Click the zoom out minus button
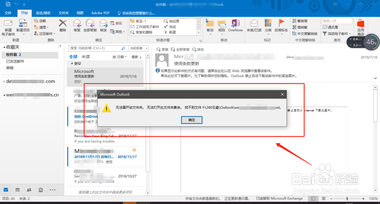380x204 pixels. (x=331, y=198)
